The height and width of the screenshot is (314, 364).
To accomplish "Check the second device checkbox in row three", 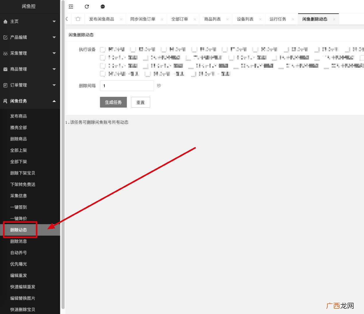I will [145, 66].
